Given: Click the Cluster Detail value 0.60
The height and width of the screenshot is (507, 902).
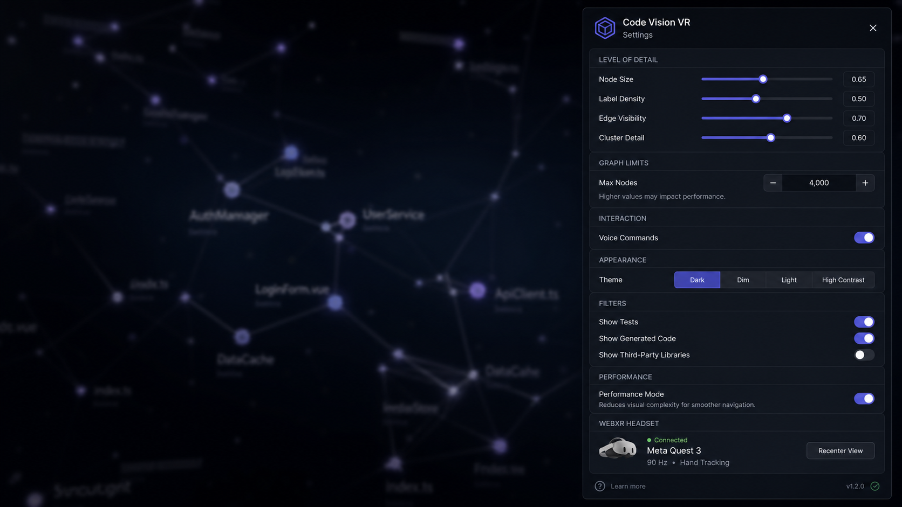Looking at the screenshot, I should [859, 137].
